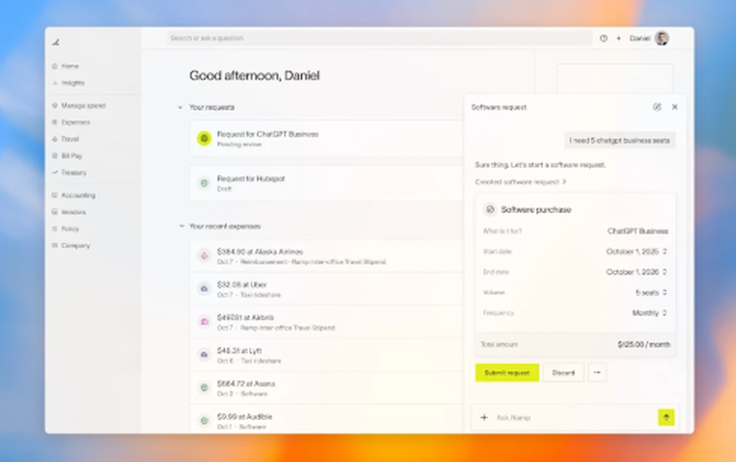Open the help icon in the top bar

click(x=604, y=38)
